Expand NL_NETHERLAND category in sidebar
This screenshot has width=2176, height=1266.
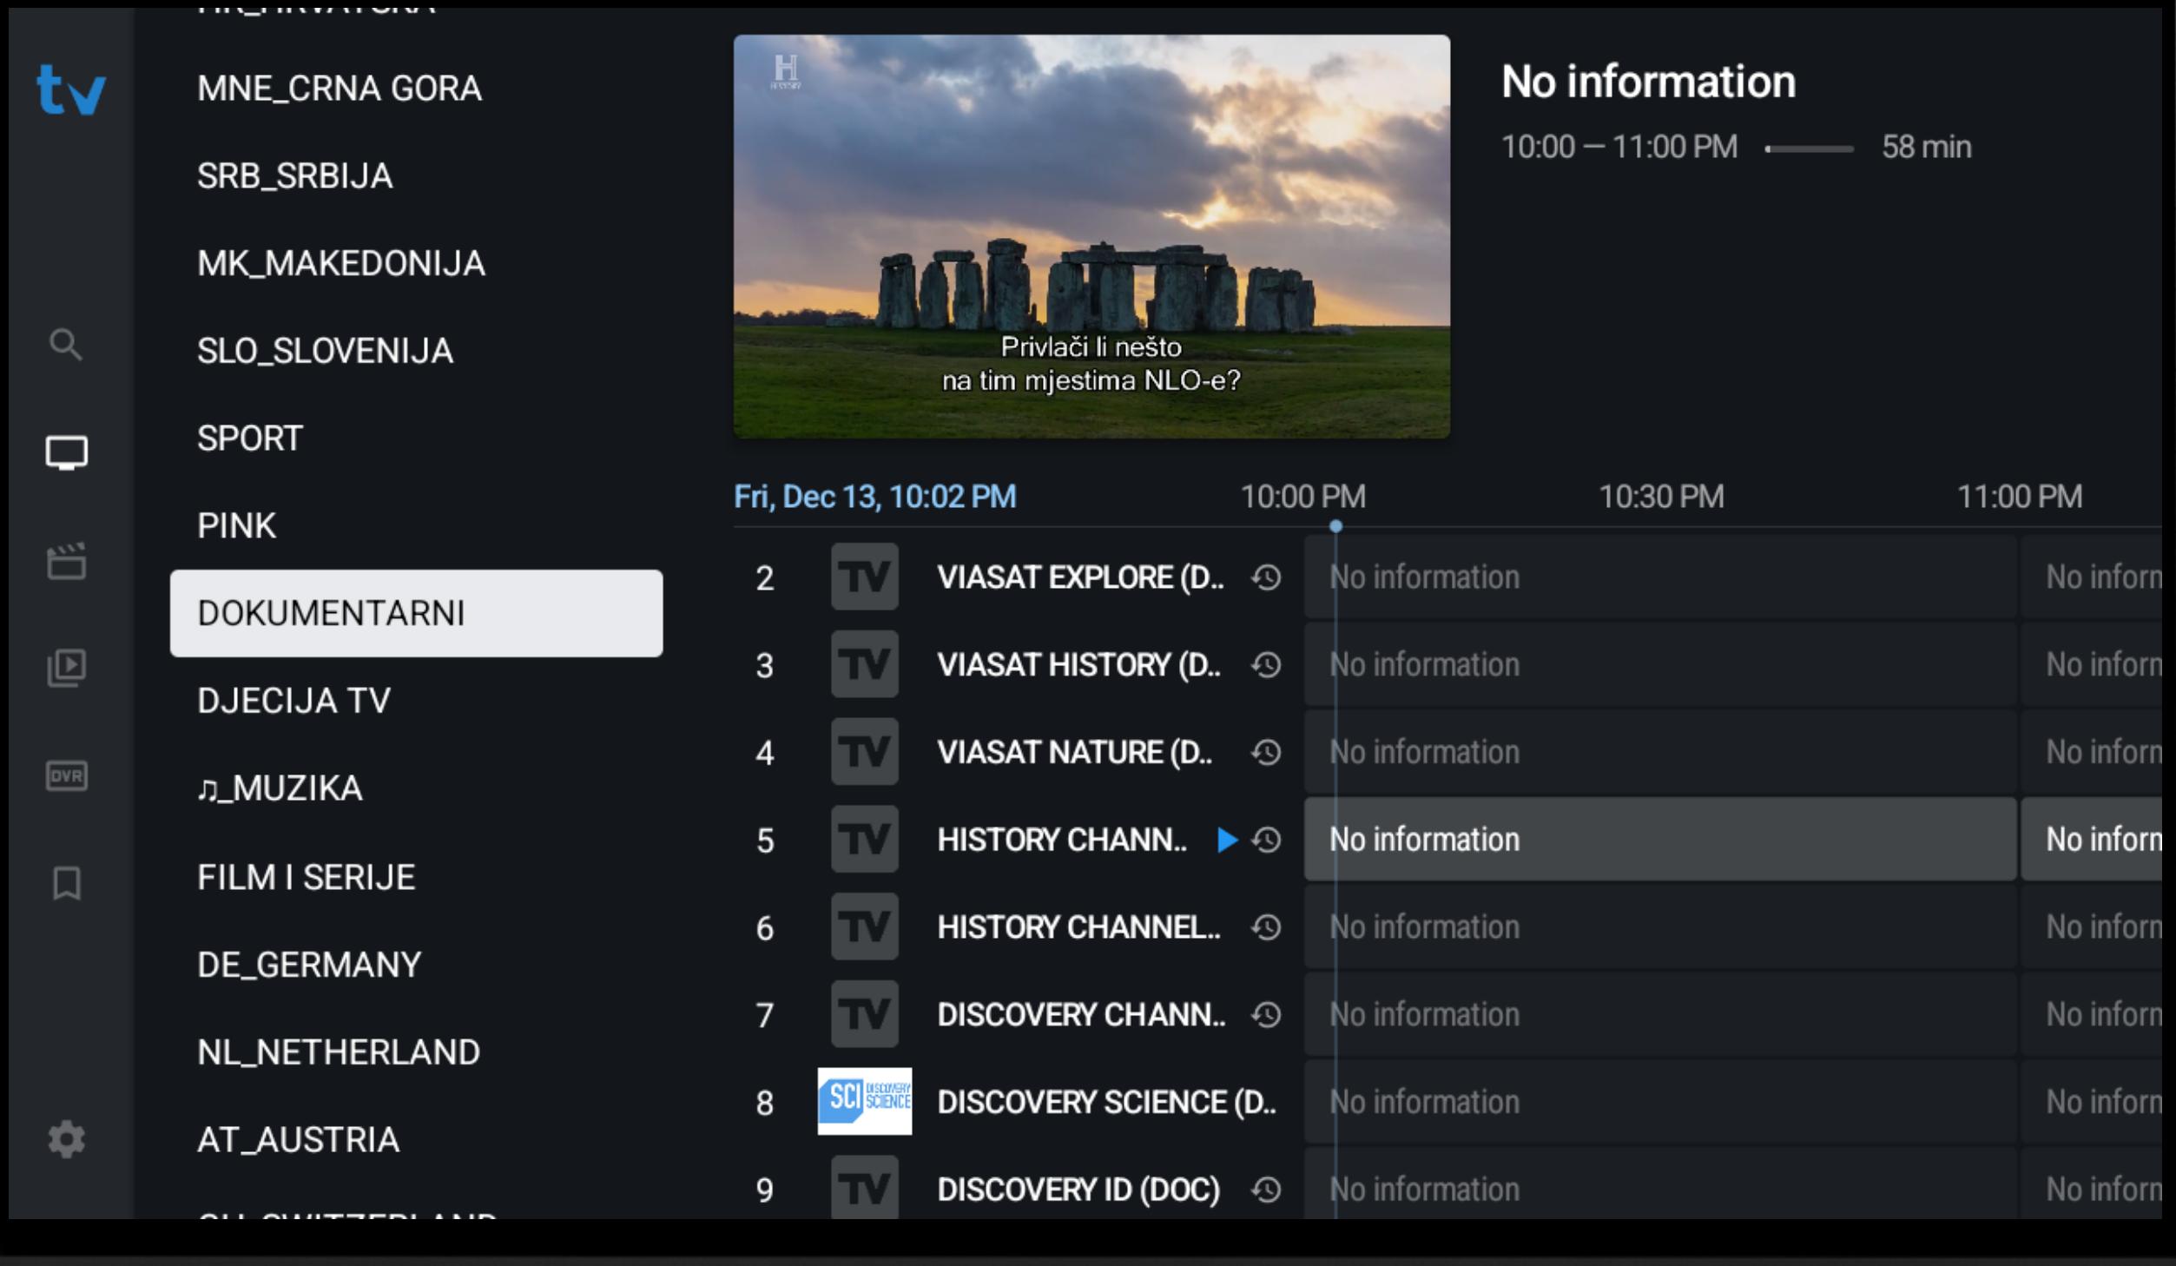(x=339, y=1051)
